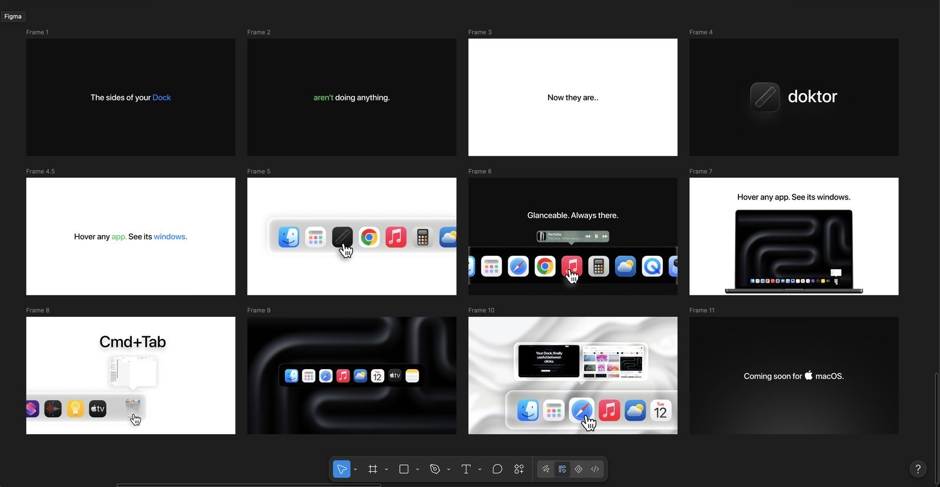This screenshot has height=487, width=940.
Task: Select the Frame 7 label
Action: click(701, 171)
